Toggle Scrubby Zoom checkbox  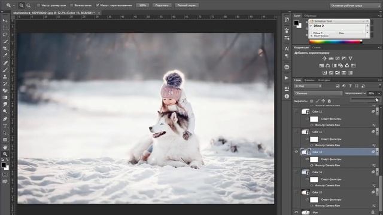pos(97,5)
